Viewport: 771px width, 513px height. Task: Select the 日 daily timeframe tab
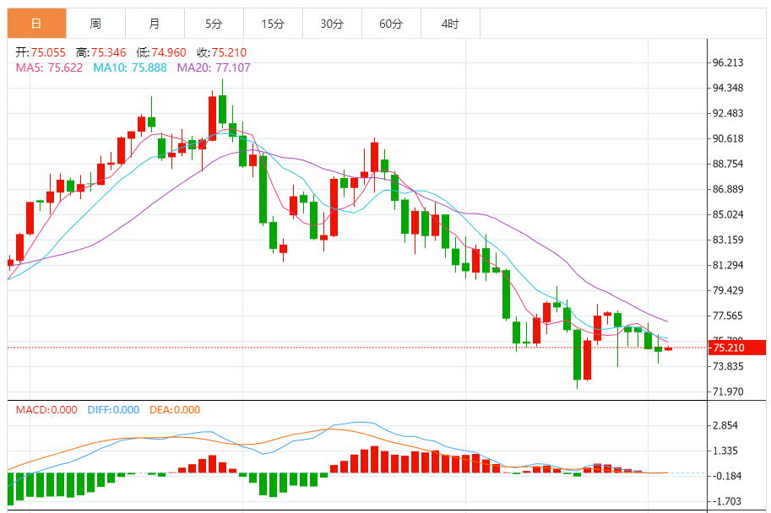tap(37, 23)
